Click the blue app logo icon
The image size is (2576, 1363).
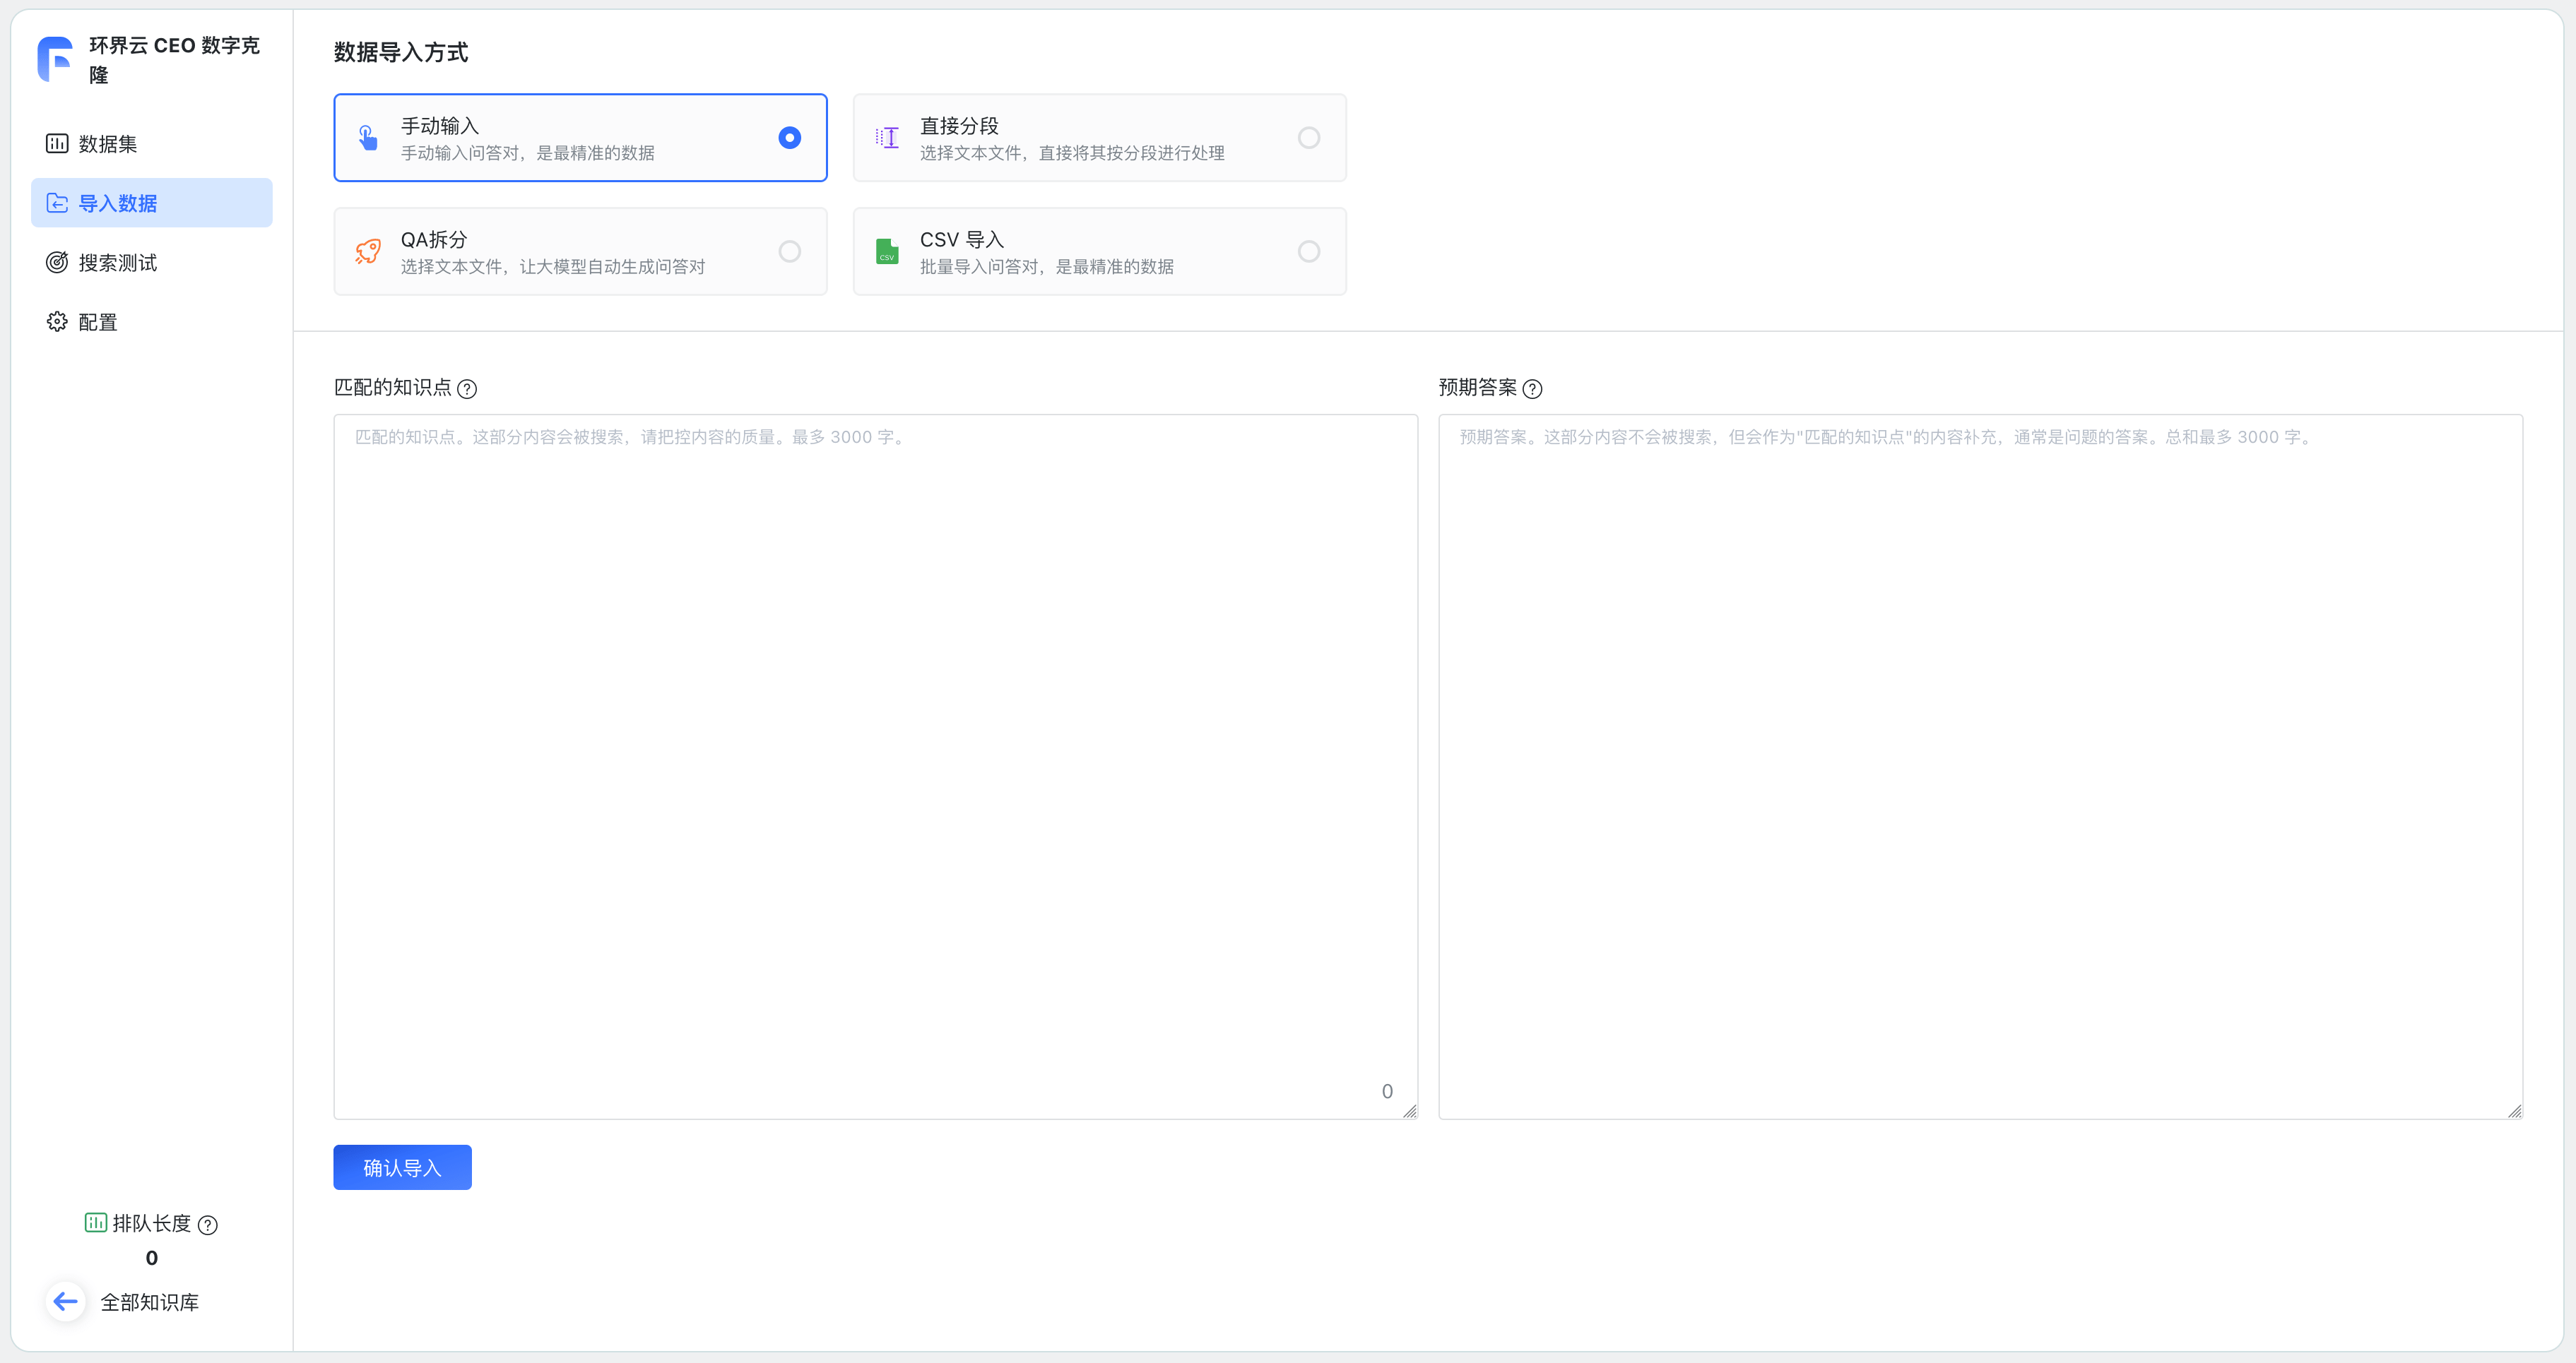click(55, 59)
